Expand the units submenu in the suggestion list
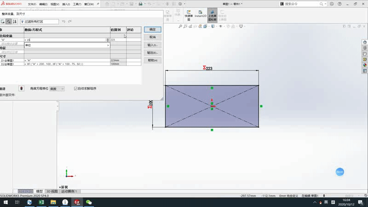This screenshot has width=368, height=207. (108, 46)
